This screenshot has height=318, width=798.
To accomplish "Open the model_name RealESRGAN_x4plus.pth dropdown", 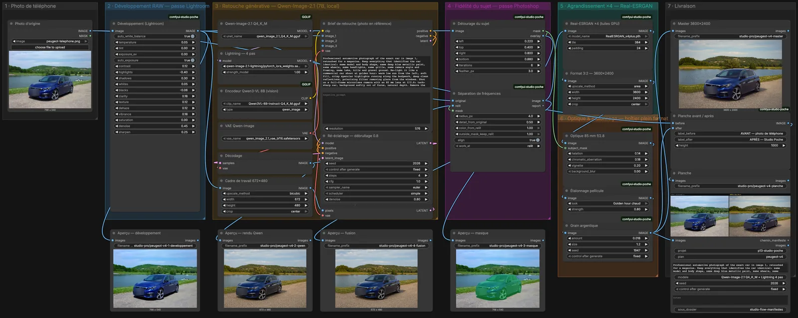I will (x=608, y=36).
